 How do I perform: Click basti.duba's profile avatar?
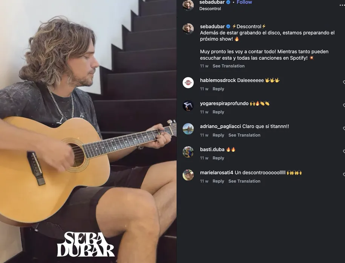click(x=188, y=152)
